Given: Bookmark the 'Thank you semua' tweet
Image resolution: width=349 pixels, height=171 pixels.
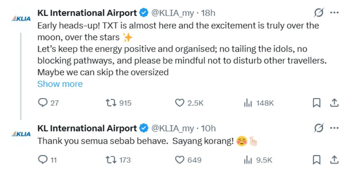Looking at the screenshot, I should [317, 160].
